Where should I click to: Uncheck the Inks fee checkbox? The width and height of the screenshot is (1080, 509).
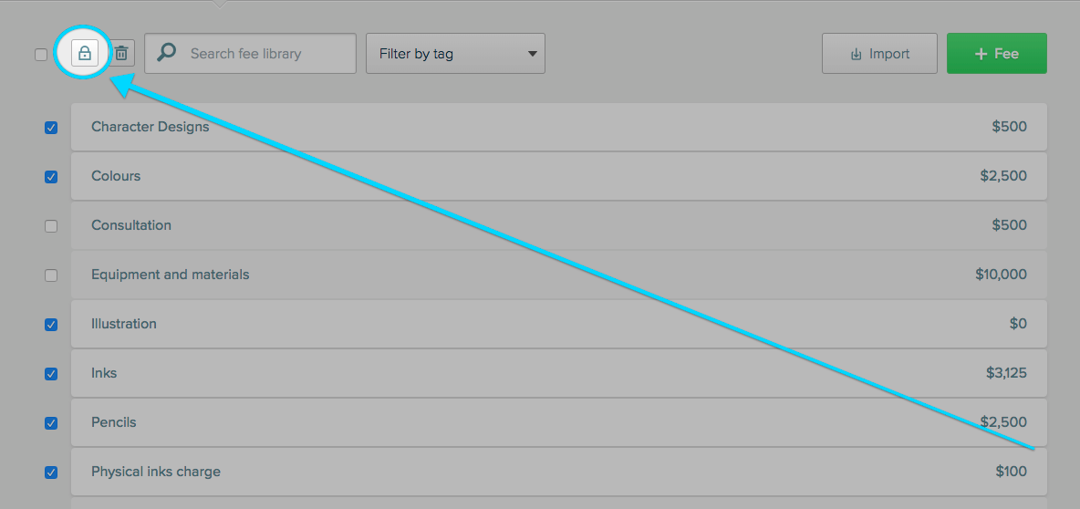tap(51, 374)
